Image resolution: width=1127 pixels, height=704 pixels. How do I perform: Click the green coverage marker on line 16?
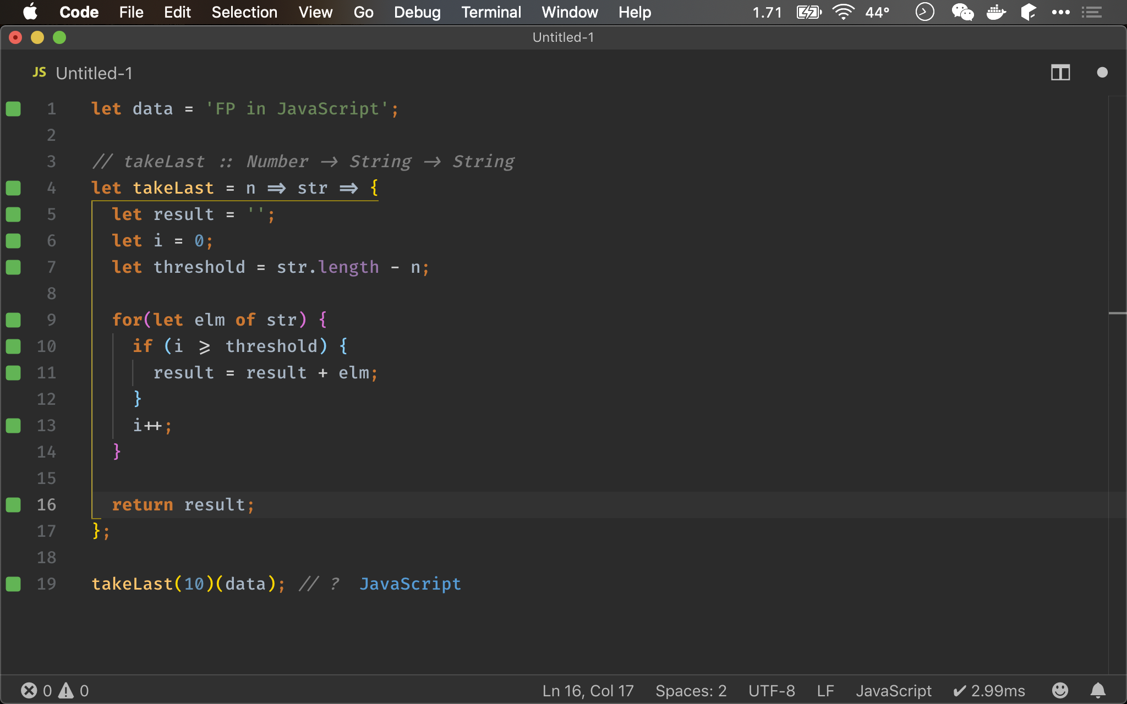pos(13,505)
